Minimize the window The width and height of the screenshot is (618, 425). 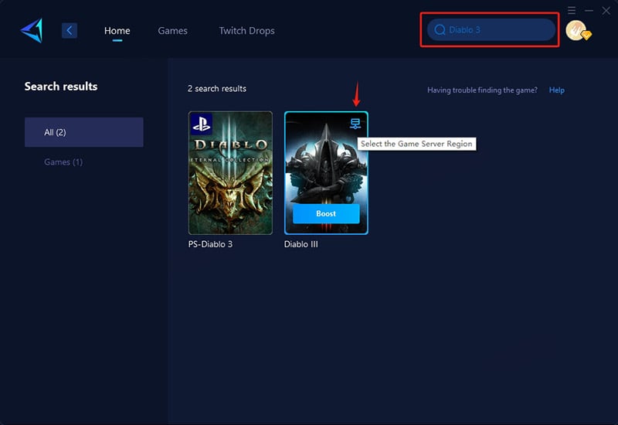(589, 11)
